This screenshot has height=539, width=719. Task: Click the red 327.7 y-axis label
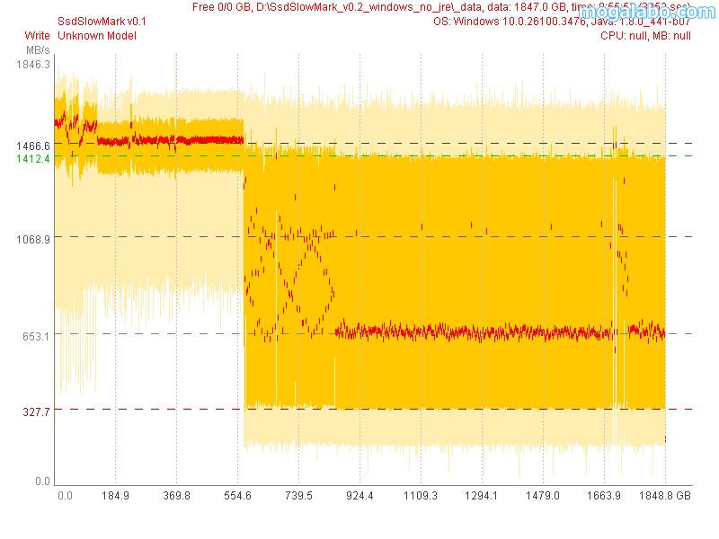(35, 411)
